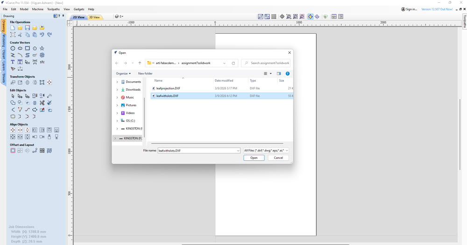Open the File name dropdown arrow
The image size is (467, 245).
tap(238, 151)
